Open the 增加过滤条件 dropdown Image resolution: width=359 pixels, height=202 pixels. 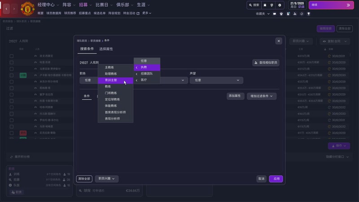(x=262, y=96)
